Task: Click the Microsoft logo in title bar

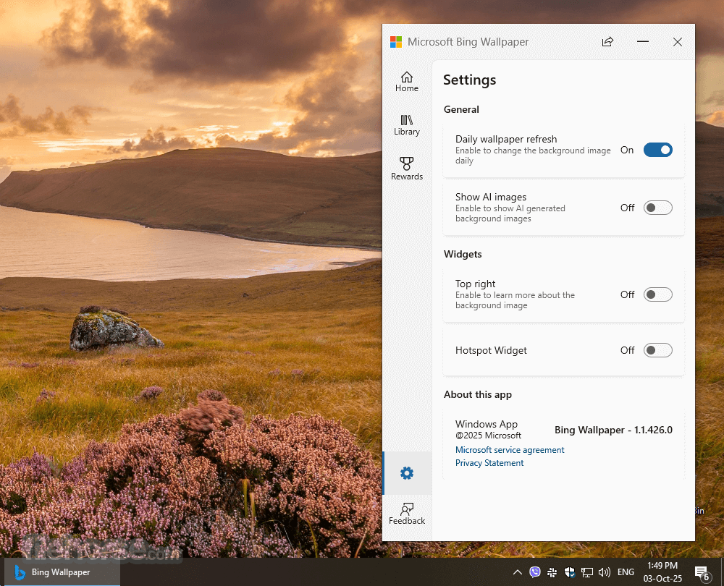Action: click(x=396, y=42)
